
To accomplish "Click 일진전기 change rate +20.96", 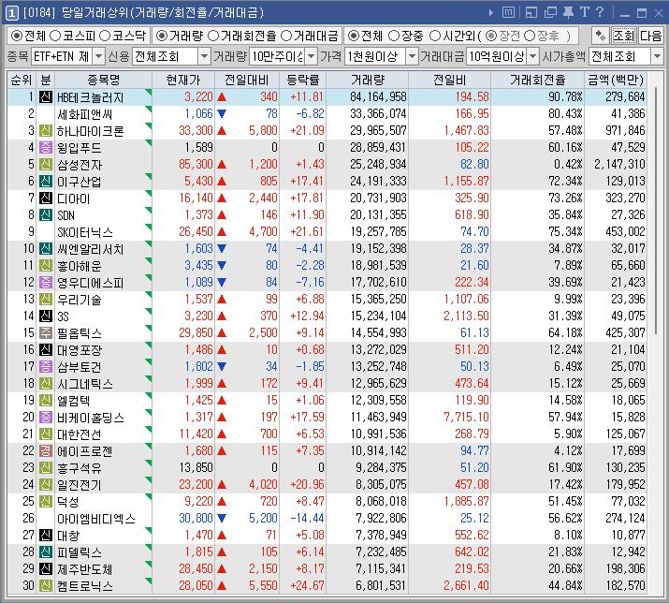I will click(x=307, y=484).
